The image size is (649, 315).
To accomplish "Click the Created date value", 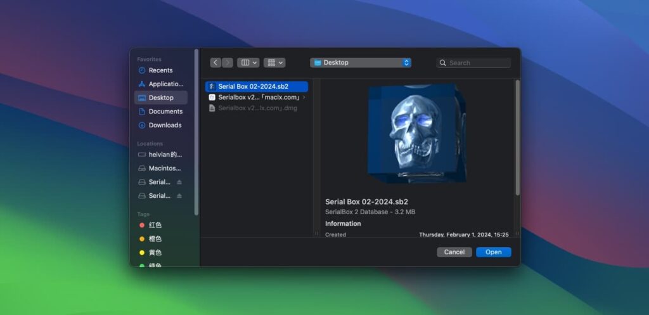I will pyautogui.click(x=463, y=235).
